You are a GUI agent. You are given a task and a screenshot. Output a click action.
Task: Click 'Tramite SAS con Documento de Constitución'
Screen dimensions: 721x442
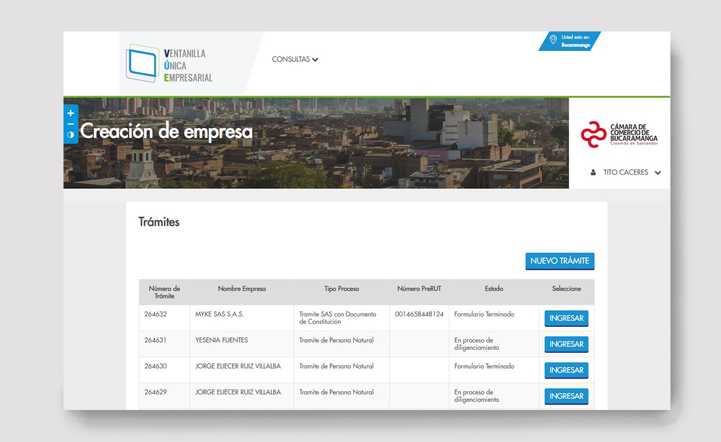coord(338,318)
